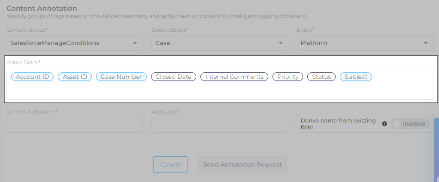The width and height of the screenshot is (439, 182).
Task: Pick the Internal Comments field chip
Action: click(x=234, y=77)
